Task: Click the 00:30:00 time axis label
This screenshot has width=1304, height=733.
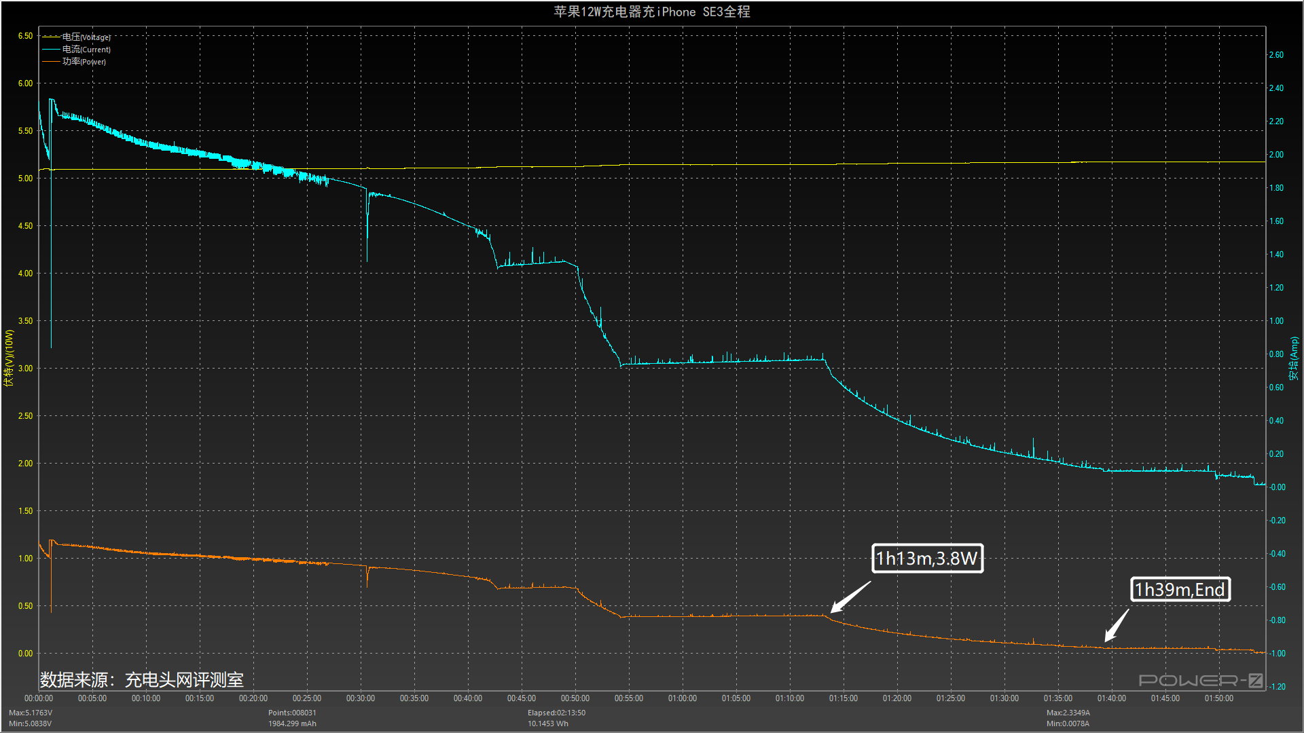Action: tap(361, 698)
